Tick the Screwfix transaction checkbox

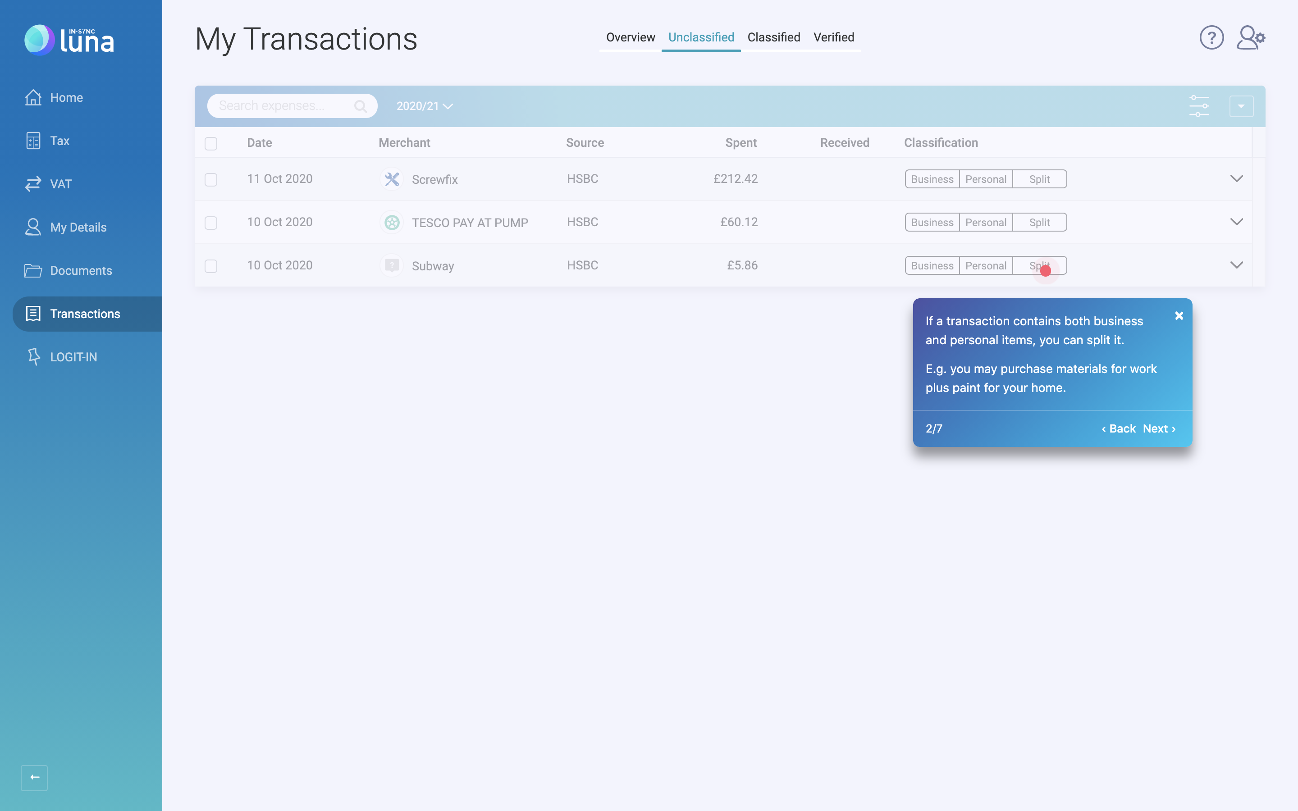click(211, 179)
